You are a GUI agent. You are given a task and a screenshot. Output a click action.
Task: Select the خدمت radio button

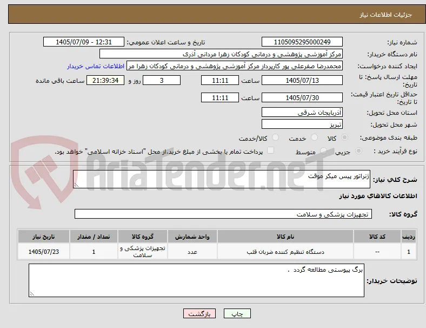tap(314, 137)
